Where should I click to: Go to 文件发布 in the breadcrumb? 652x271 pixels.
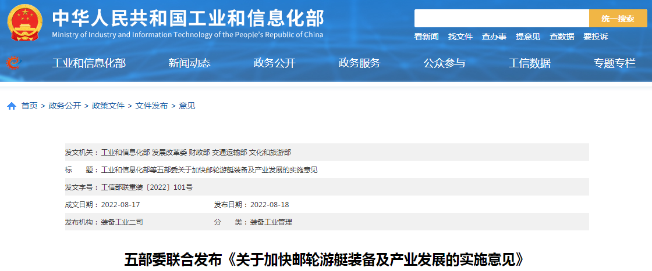[x=152, y=106]
